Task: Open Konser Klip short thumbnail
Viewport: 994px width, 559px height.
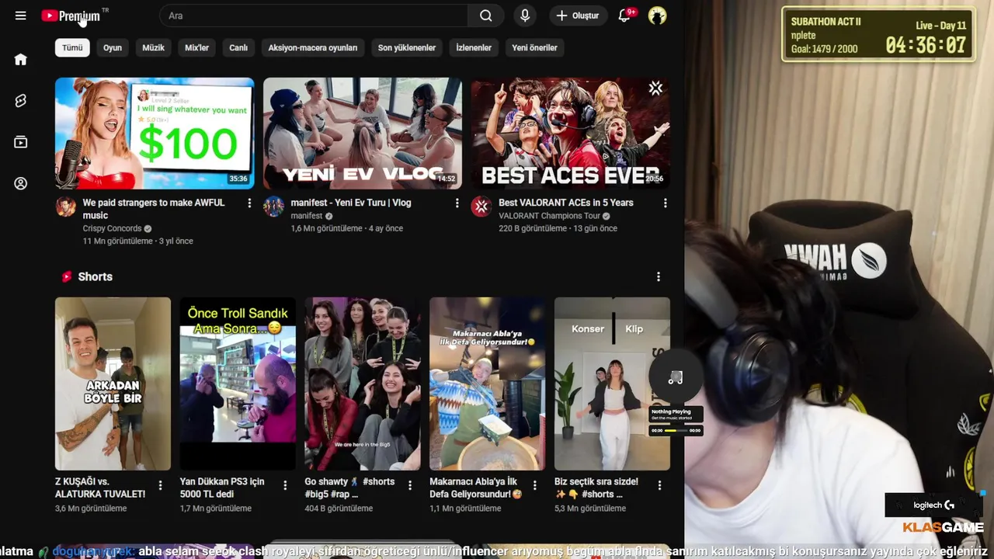Action: [612, 384]
